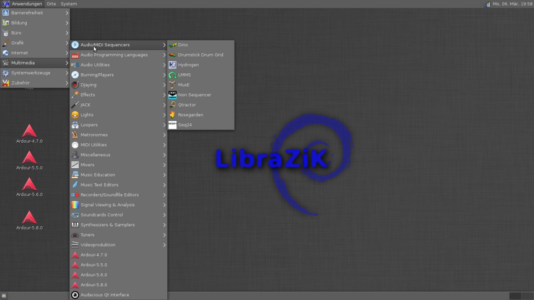534x300 pixels.
Task: Open Ardour-5.8.0 desktop shortcut icon
Action: 29,217
